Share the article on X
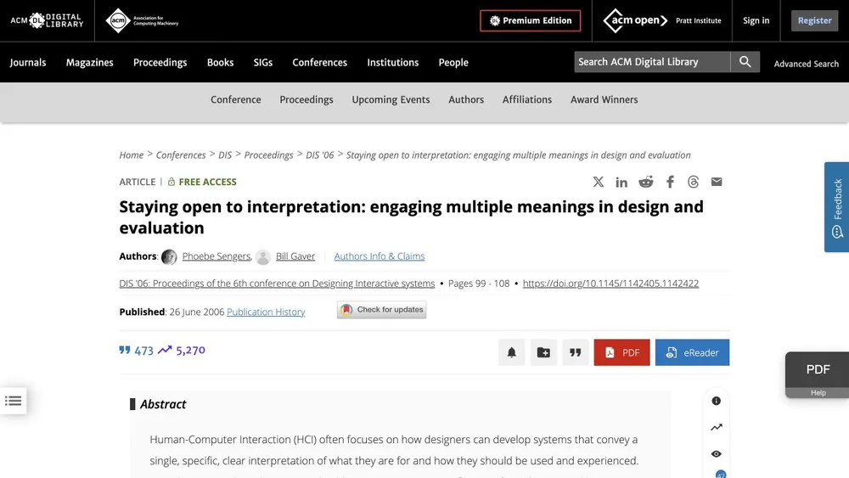The image size is (849, 478). click(x=599, y=182)
